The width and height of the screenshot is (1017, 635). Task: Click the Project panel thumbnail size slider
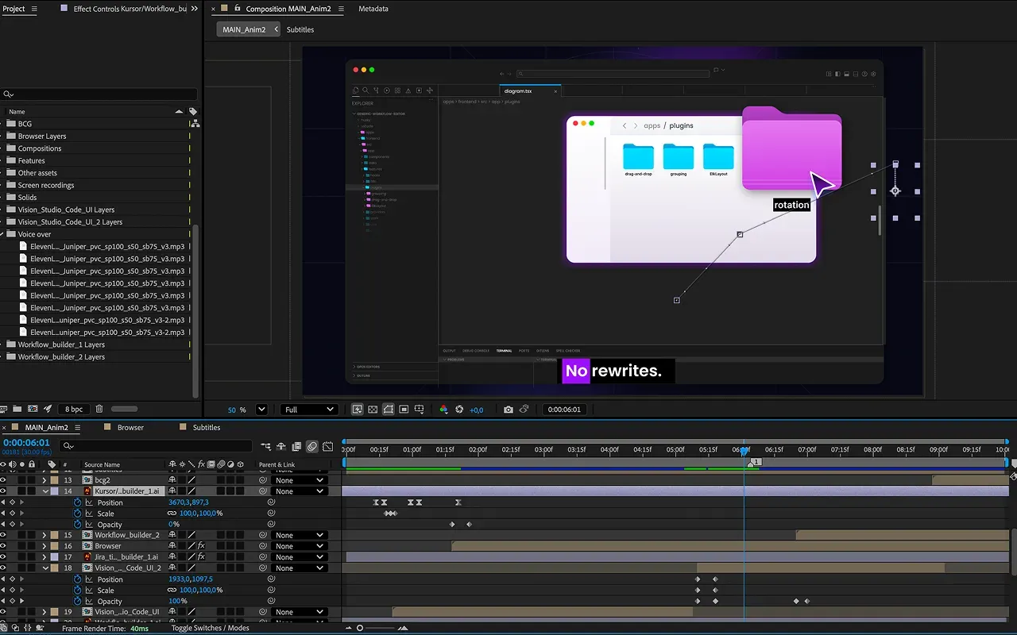tap(124, 409)
